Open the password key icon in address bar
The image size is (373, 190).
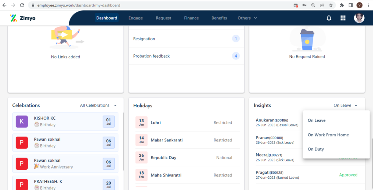click(304, 5)
